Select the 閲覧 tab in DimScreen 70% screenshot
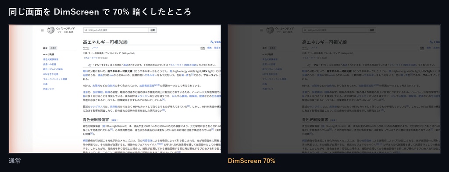 [422, 48]
